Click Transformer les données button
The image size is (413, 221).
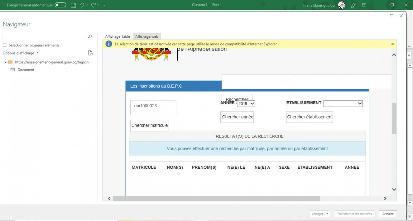pyautogui.click(x=354, y=214)
